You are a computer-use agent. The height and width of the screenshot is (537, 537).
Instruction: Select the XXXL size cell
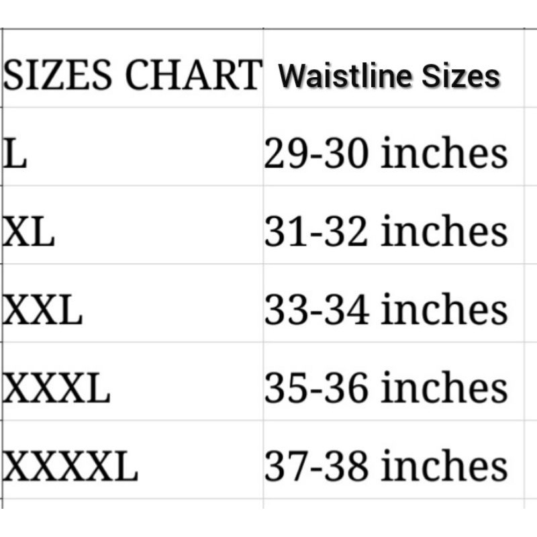[132, 388]
